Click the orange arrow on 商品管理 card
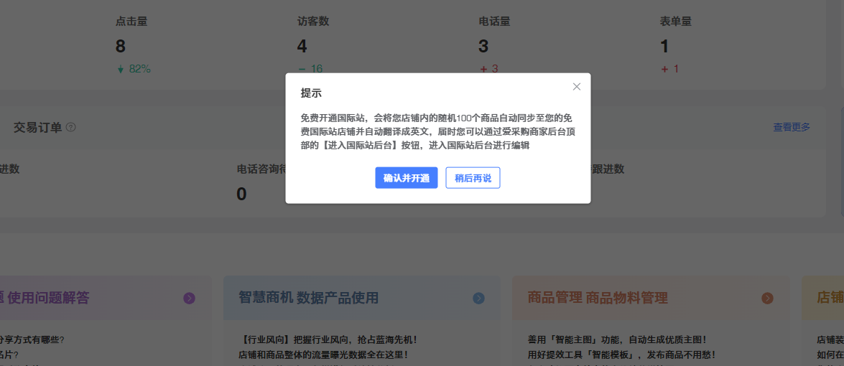 tap(767, 299)
